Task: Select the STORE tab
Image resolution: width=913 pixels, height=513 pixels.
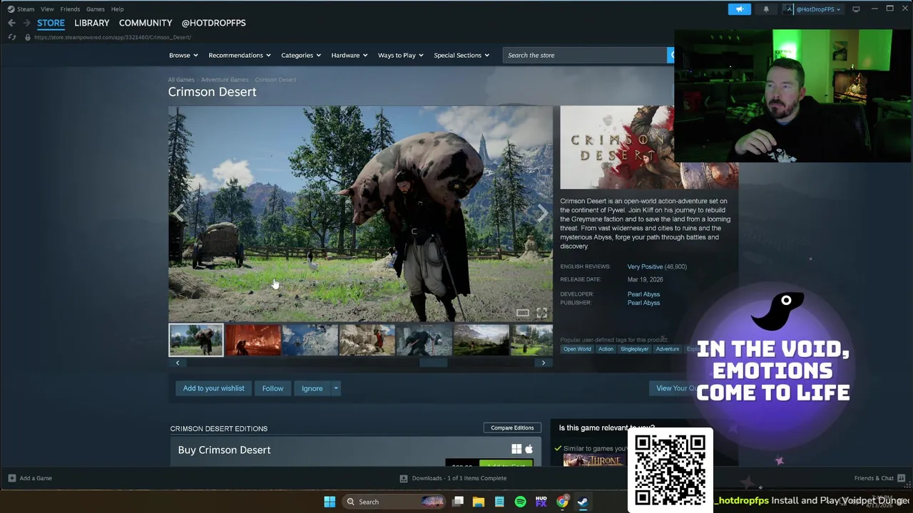Action: pos(51,23)
